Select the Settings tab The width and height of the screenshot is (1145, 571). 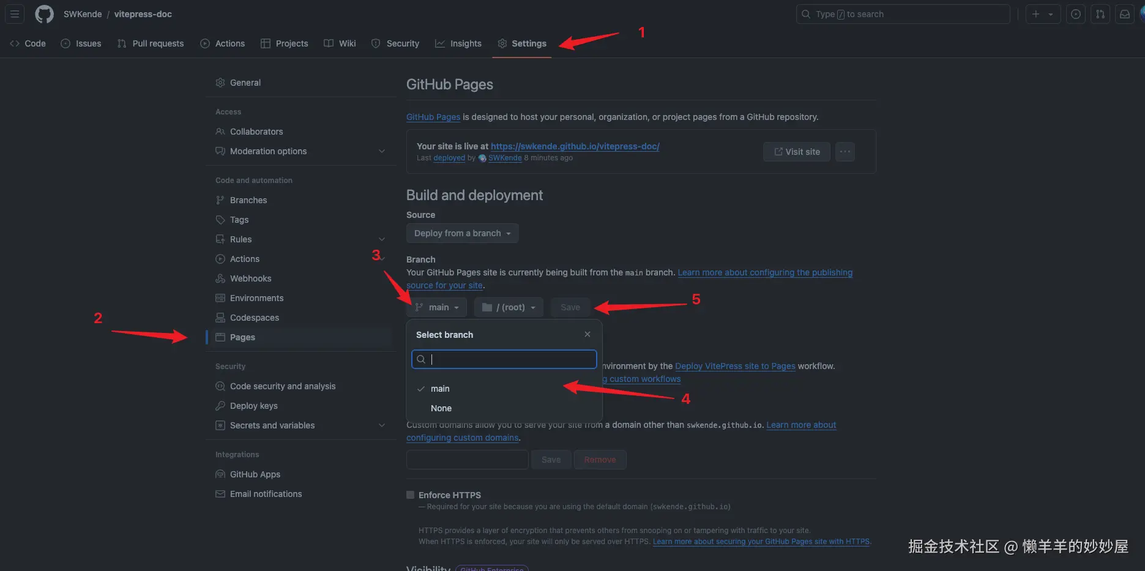(522, 43)
